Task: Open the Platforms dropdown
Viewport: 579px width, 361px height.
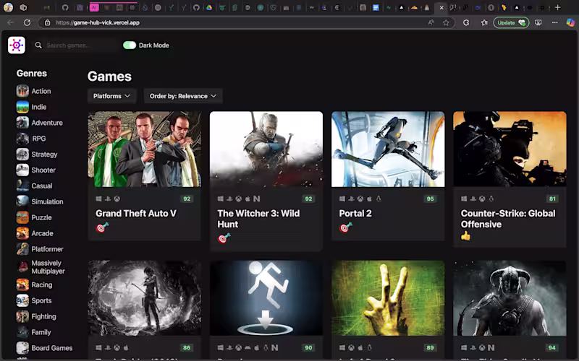Action: tap(111, 96)
